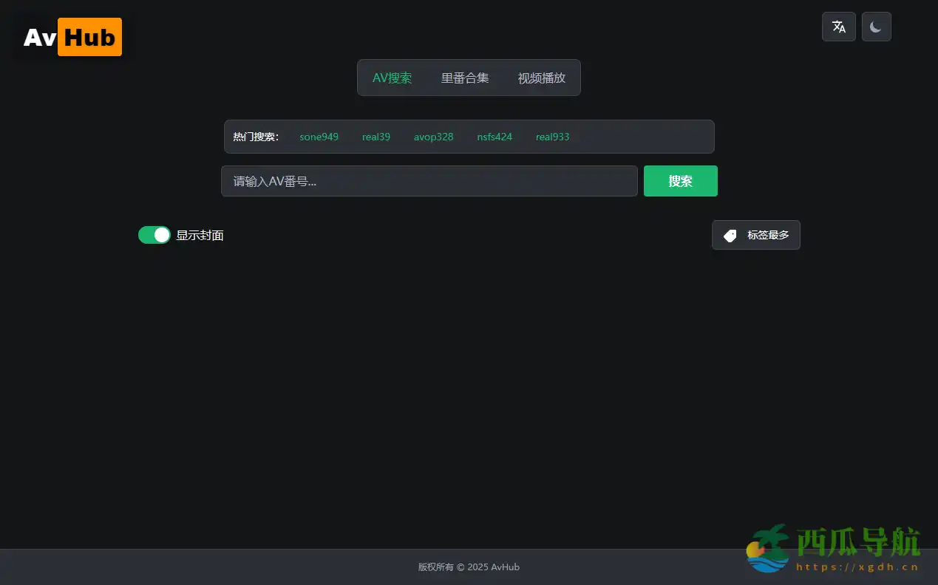This screenshot has width=938, height=585.
Task: Open the real933 hot search link
Action: (551, 137)
